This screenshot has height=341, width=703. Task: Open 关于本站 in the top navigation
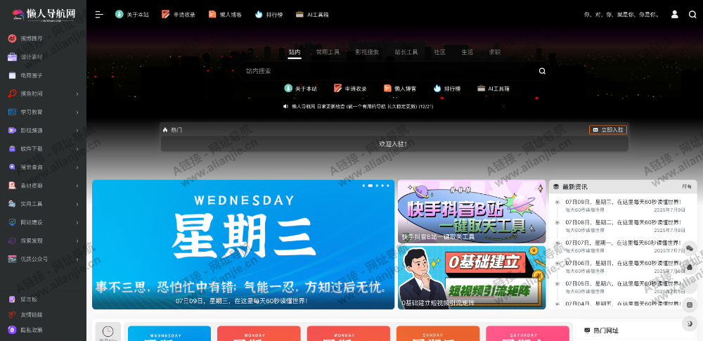click(132, 14)
